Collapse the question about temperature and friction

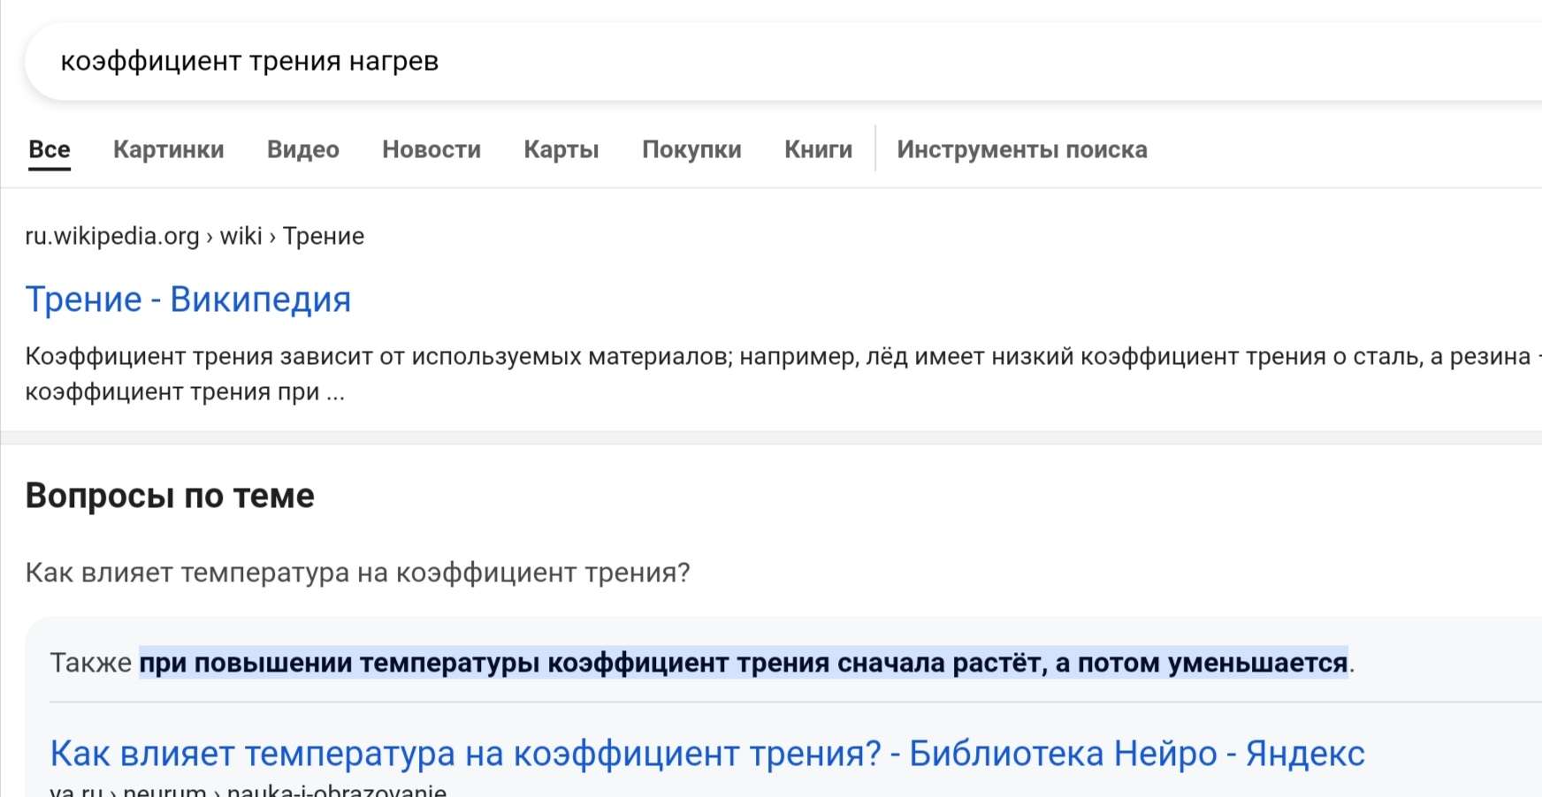[x=357, y=573]
